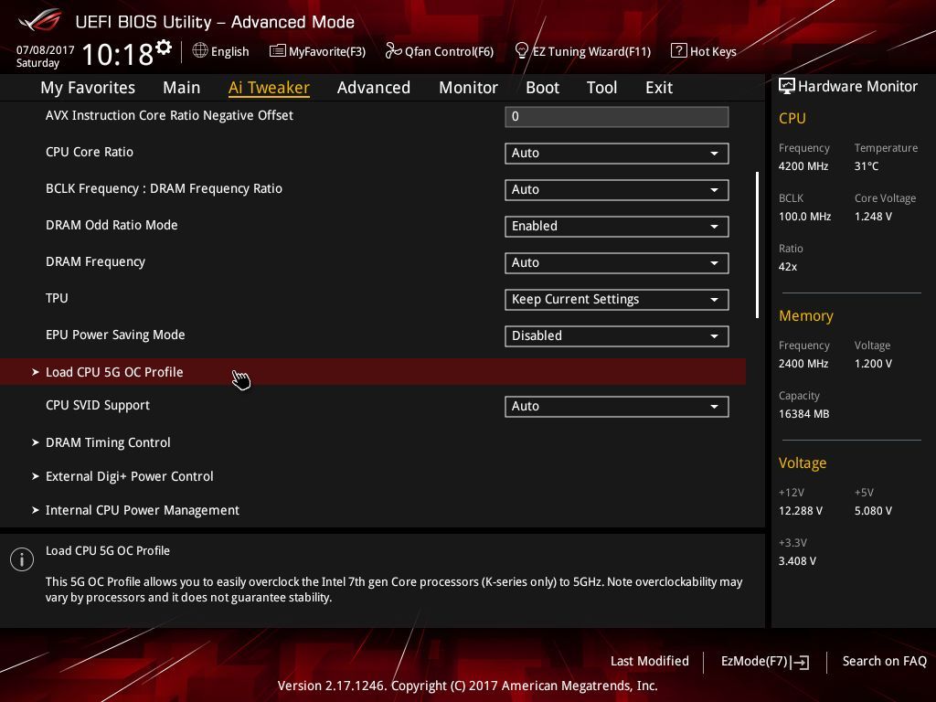Expand External Digi+ Power Control submenu
Image resolution: width=936 pixels, height=702 pixels.
tap(122, 476)
